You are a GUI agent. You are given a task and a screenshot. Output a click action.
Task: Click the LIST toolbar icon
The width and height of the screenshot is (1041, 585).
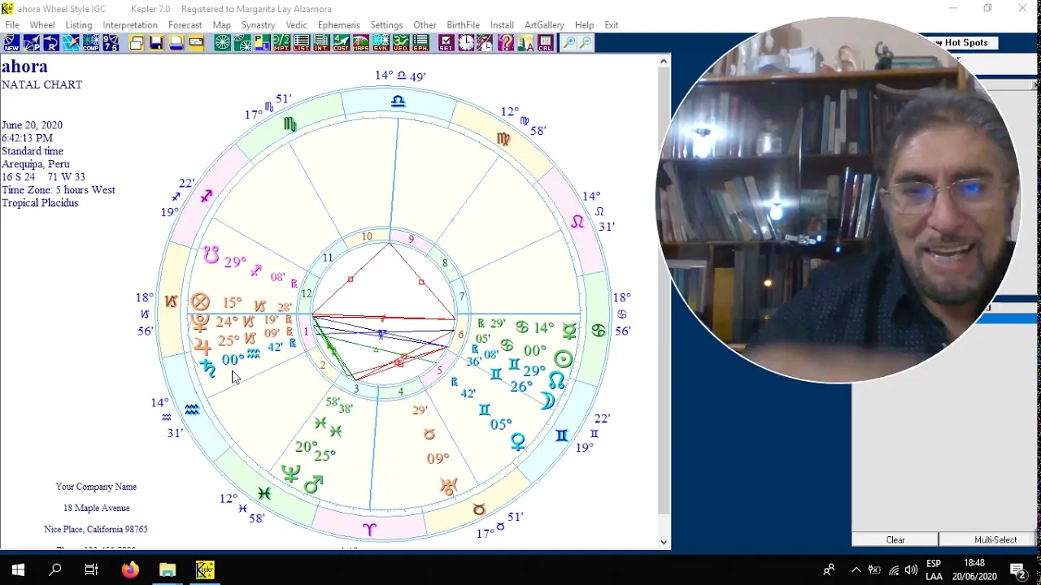point(301,42)
